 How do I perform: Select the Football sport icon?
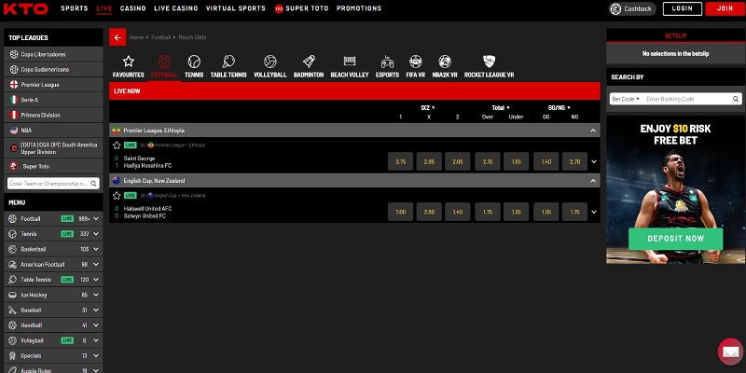pos(164,62)
